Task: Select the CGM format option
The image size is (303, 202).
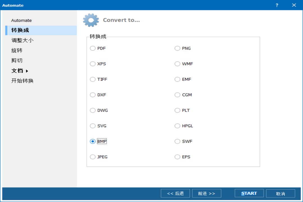Action: [x=177, y=95]
